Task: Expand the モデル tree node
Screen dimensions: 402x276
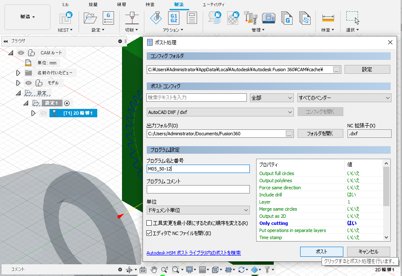Action: [18, 83]
